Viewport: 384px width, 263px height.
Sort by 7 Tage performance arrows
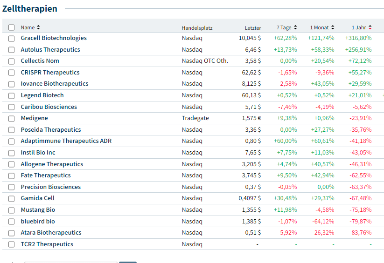295,27
